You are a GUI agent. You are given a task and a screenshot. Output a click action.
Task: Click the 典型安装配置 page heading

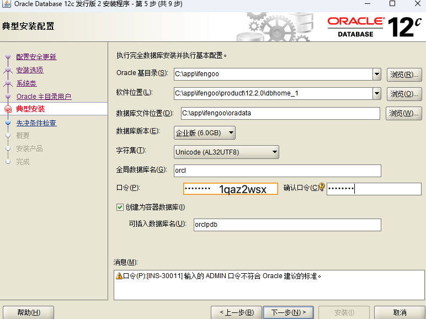28,26
